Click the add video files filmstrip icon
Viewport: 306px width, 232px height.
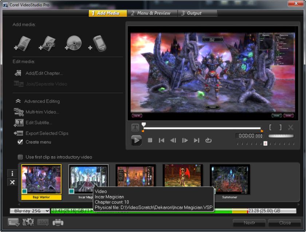tap(23, 43)
